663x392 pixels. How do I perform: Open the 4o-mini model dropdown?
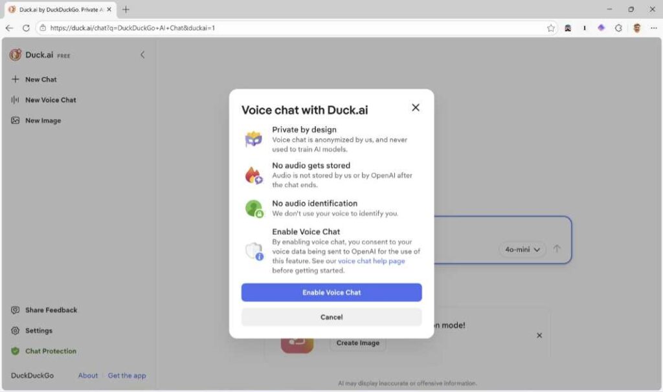point(522,249)
